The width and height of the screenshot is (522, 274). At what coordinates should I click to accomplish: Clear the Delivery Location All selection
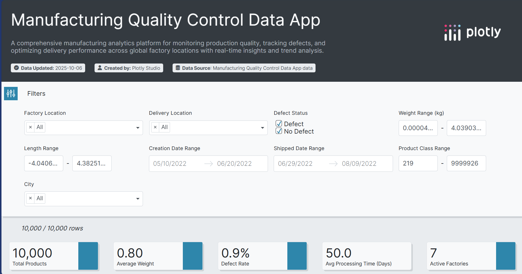click(x=155, y=127)
